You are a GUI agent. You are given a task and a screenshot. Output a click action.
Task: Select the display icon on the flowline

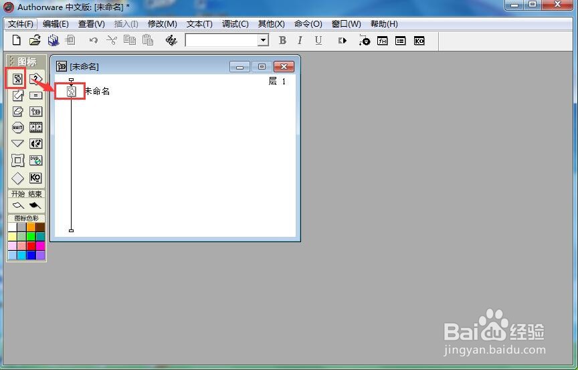click(71, 92)
